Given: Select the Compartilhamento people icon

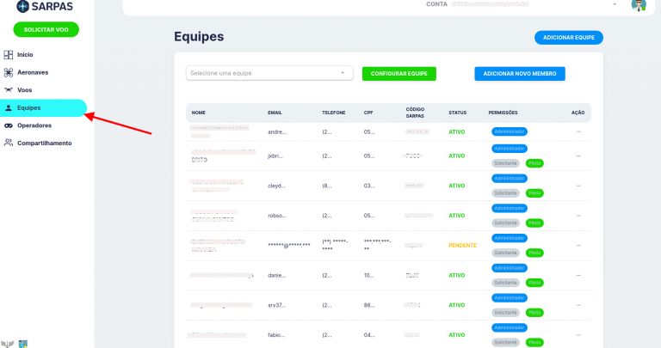Looking at the screenshot, I should [x=9, y=143].
